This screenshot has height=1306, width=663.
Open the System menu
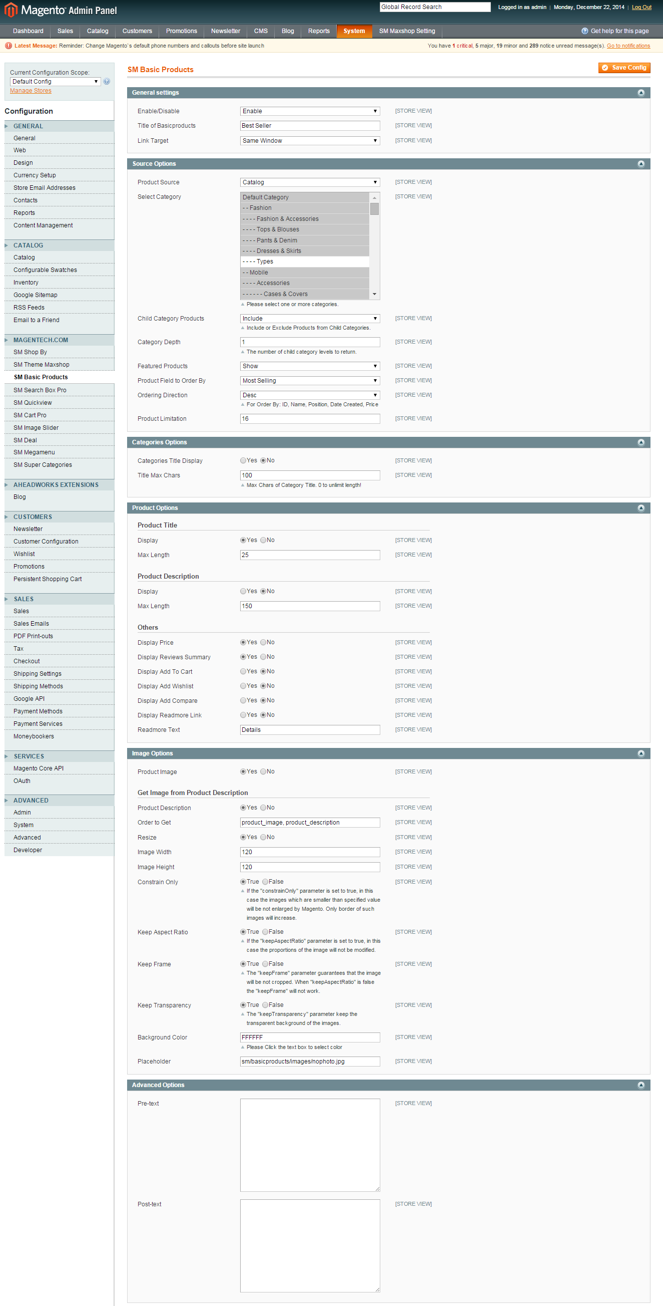click(x=354, y=31)
